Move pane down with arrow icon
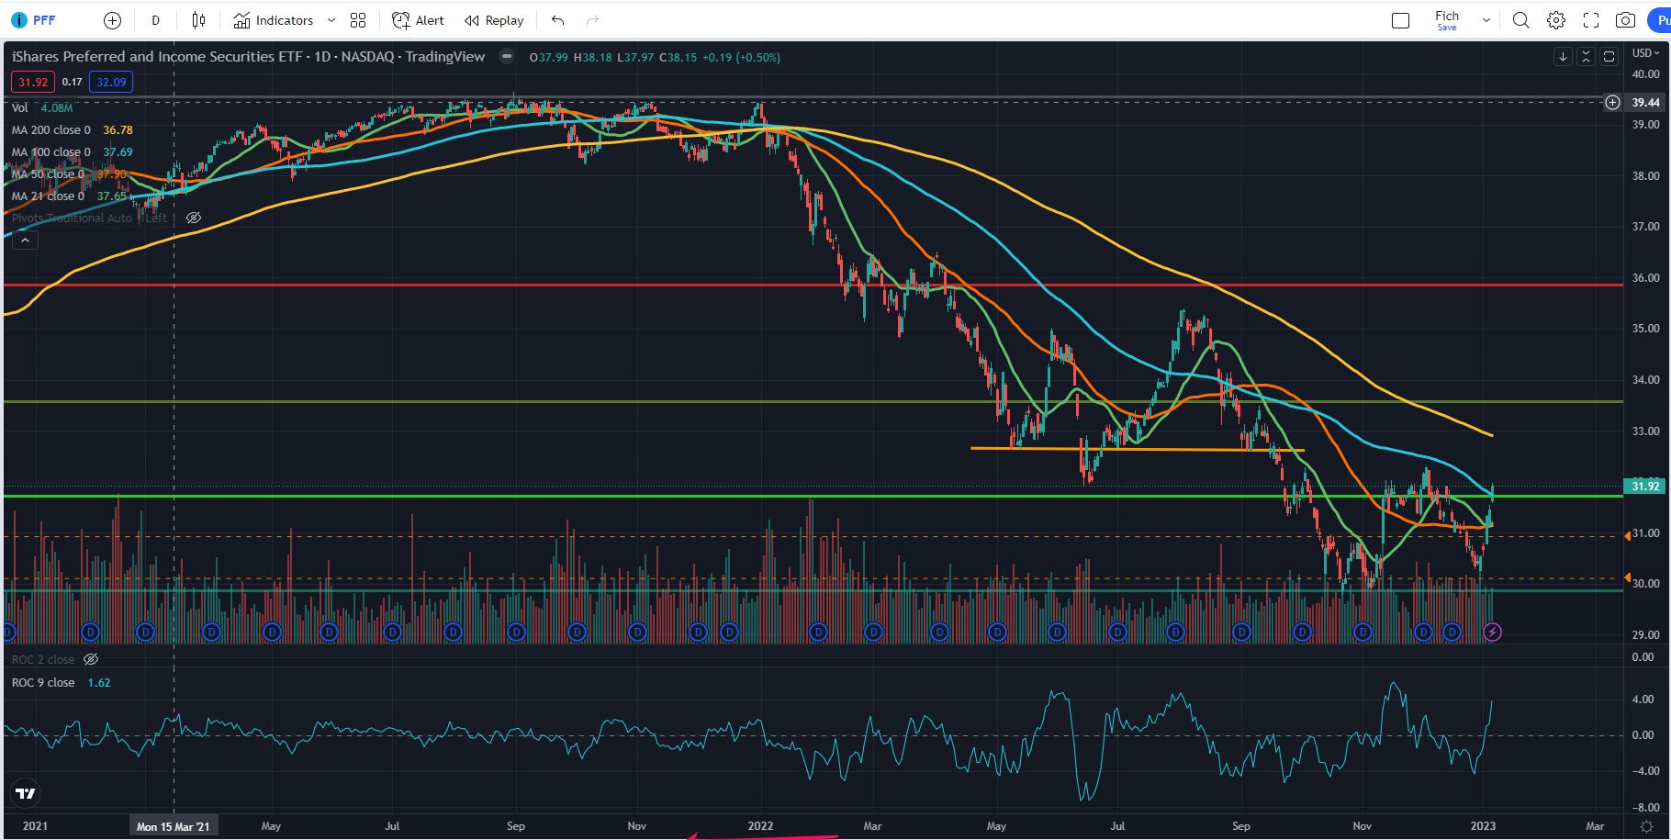The height and width of the screenshot is (840, 1671). click(1563, 57)
